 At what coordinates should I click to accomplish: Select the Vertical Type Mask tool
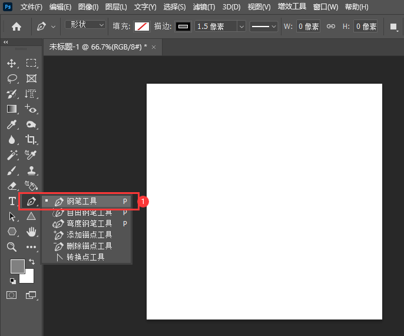pyautogui.click(x=31, y=94)
